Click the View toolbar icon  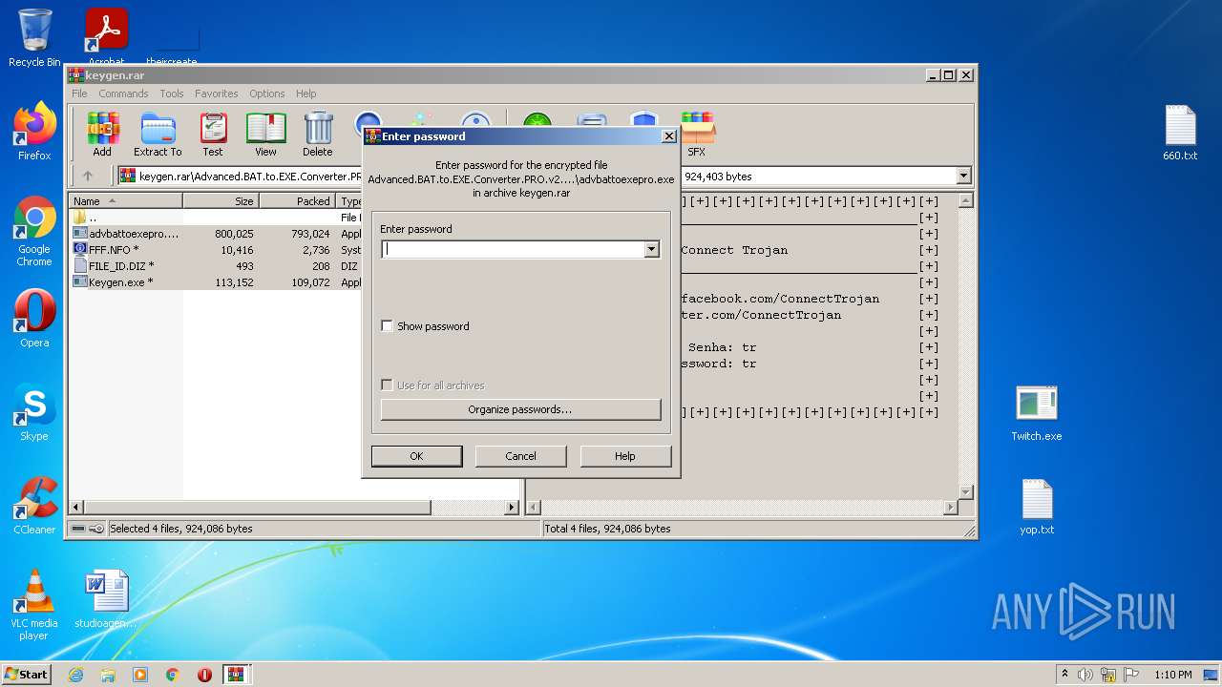[265, 134]
